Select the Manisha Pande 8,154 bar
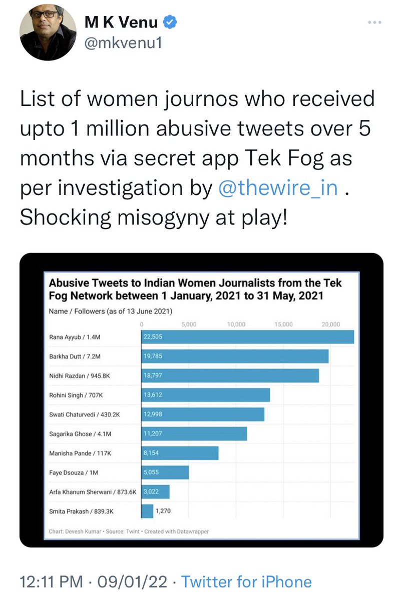Image resolution: width=403 pixels, height=600 pixels. coord(180,452)
